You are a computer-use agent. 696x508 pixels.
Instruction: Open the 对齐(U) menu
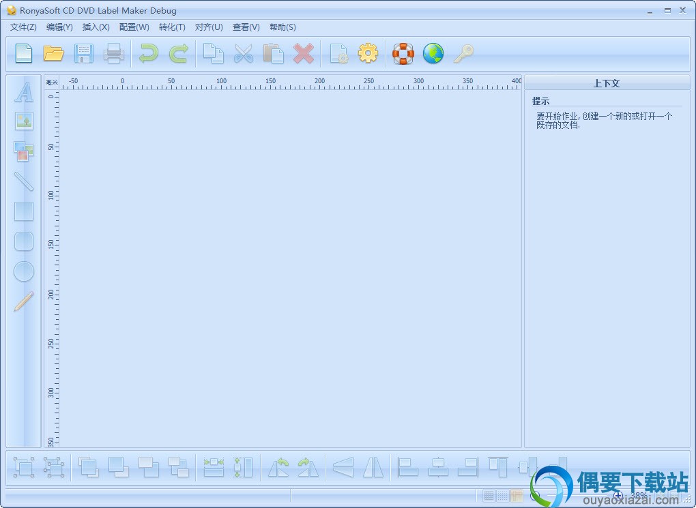point(209,27)
